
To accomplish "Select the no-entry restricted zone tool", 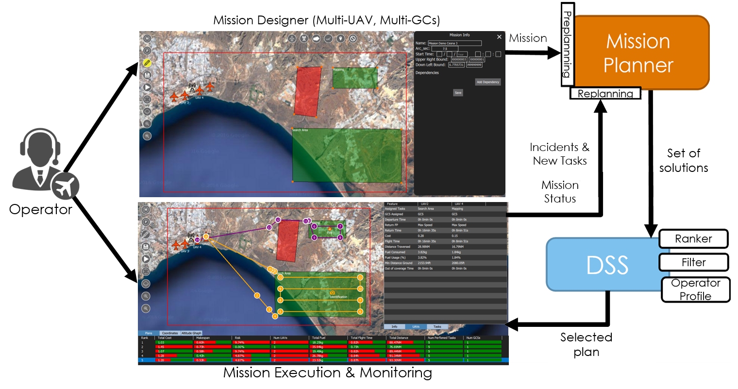I will pos(353,38).
